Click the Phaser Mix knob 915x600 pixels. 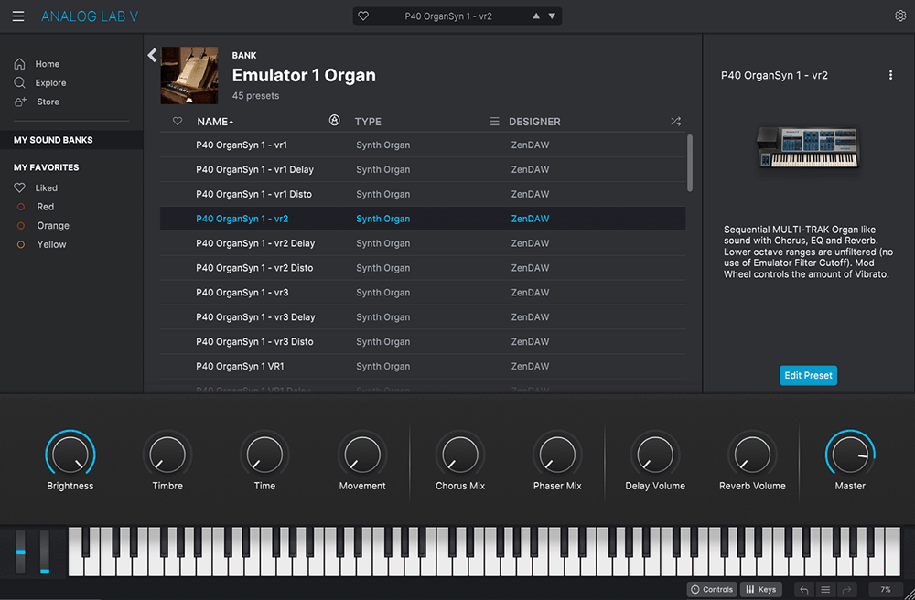(x=557, y=455)
